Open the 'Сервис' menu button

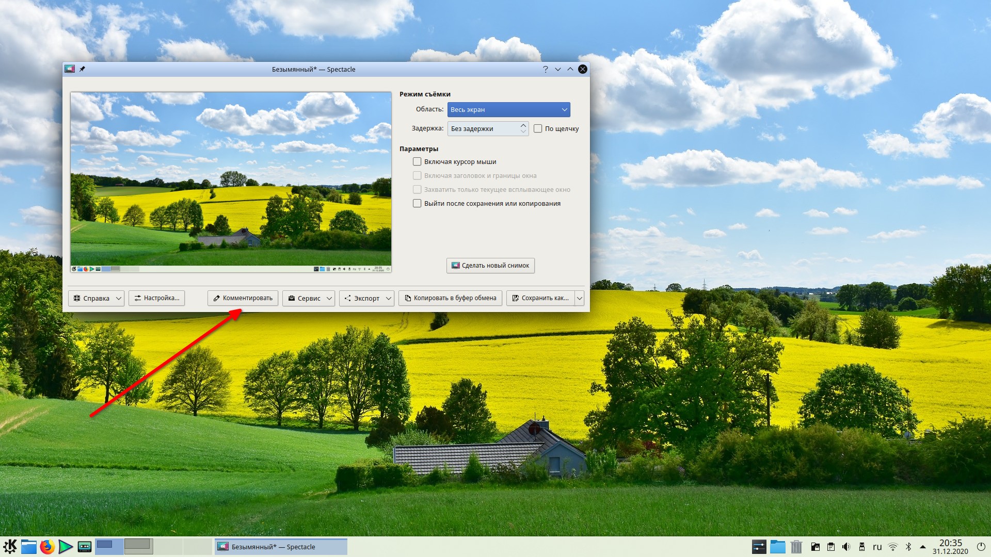[309, 298]
